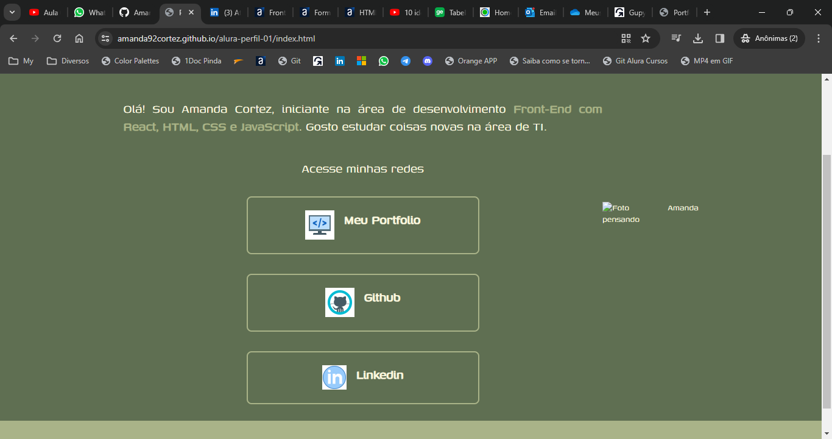Open Telegram bookmark icon
Screen dimensions: 832x439
[406, 61]
